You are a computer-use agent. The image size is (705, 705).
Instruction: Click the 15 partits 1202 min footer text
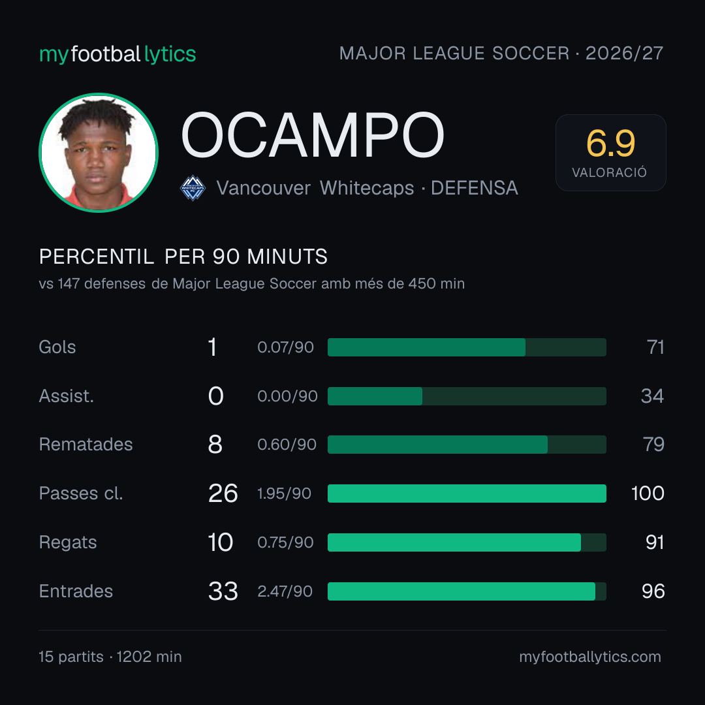point(110,657)
